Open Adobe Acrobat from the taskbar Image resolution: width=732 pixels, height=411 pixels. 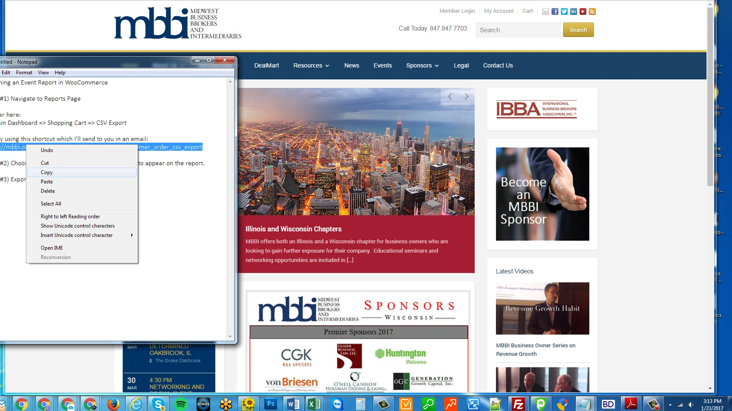coord(631,404)
